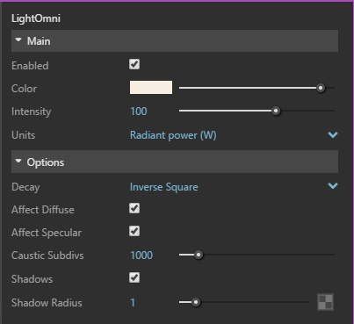Collapse the Options section triangle

click(18, 161)
